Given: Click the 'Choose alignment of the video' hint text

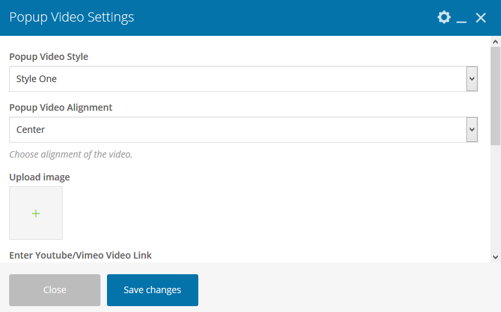Looking at the screenshot, I should coord(70,154).
